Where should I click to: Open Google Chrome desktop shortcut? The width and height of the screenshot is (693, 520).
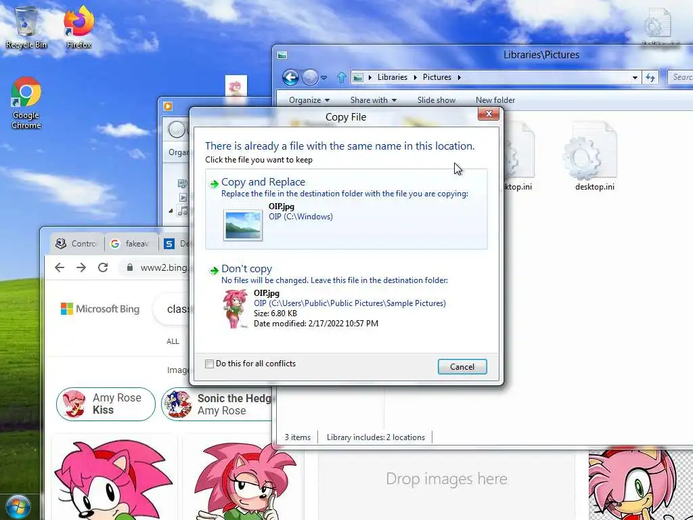pos(26,104)
